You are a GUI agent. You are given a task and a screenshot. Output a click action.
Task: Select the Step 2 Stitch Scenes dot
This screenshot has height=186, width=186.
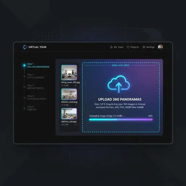pos(24,76)
